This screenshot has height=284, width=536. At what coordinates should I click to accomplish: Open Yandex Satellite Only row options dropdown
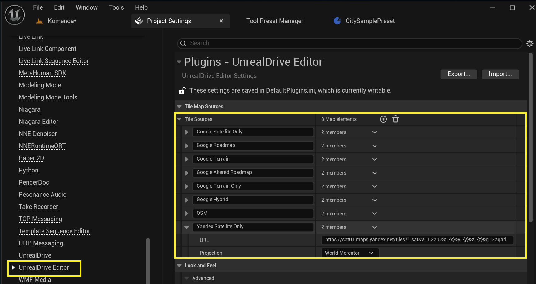click(x=375, y=227)
